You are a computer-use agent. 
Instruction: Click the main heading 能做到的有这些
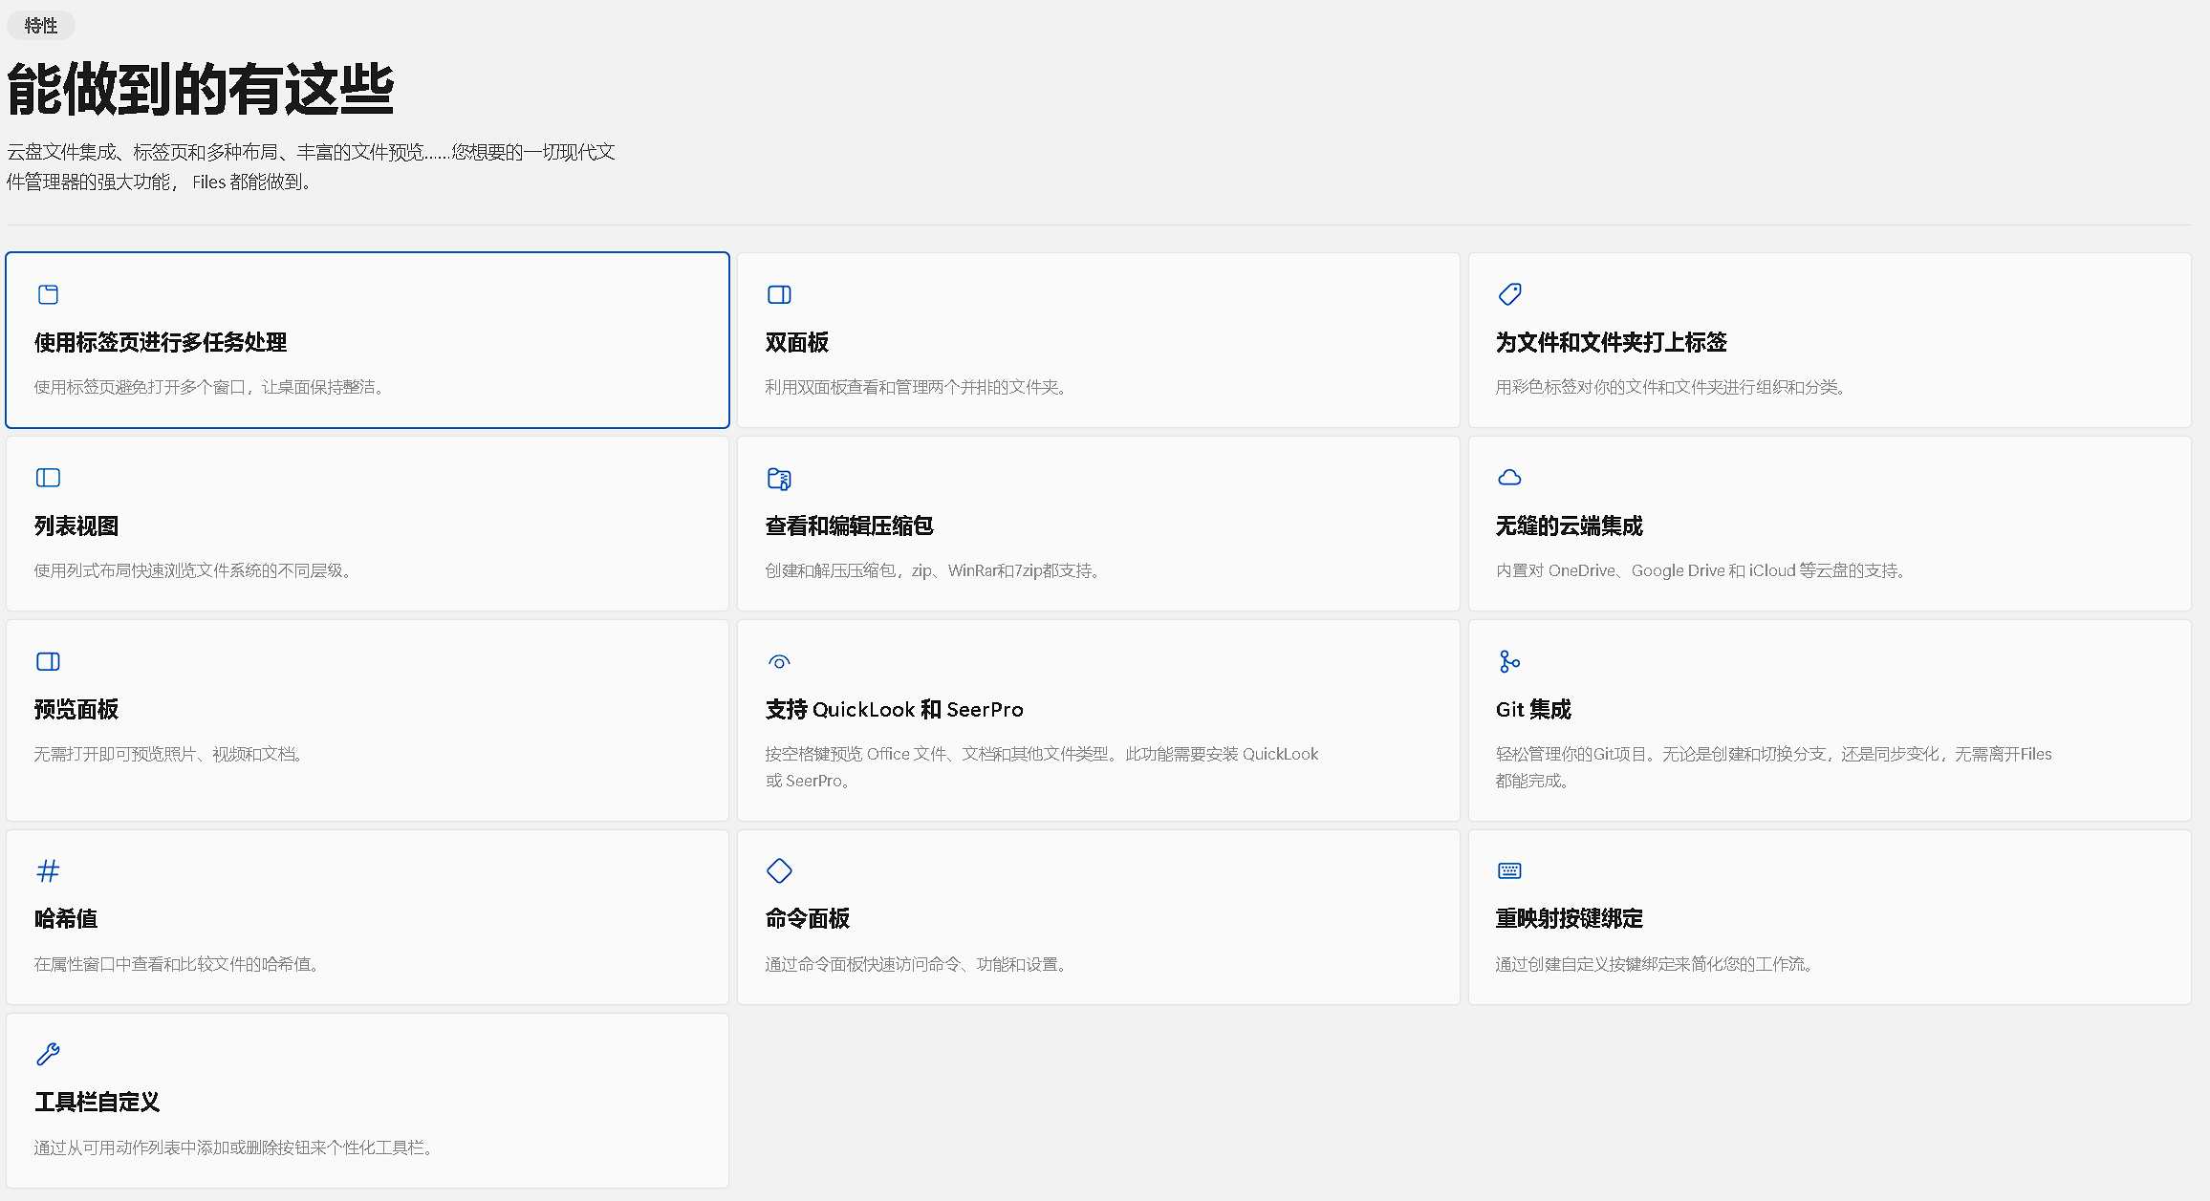tap(201, 89)
